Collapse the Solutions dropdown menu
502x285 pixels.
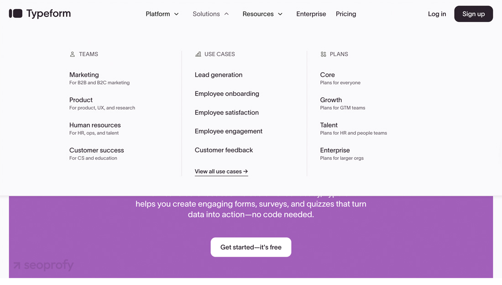pyautogui.click(x=210, y=14)
